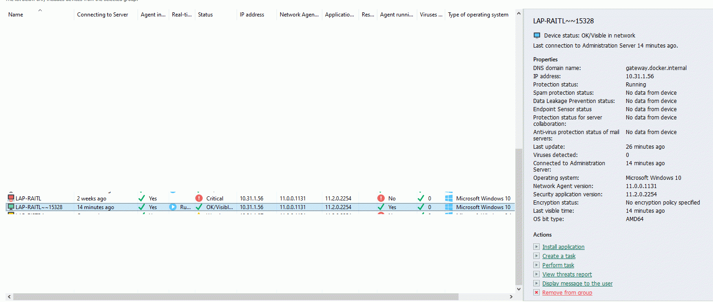Click the 'No encryption policy specified' value
This screenshot has width=713, height=302.
click(663, 202)
